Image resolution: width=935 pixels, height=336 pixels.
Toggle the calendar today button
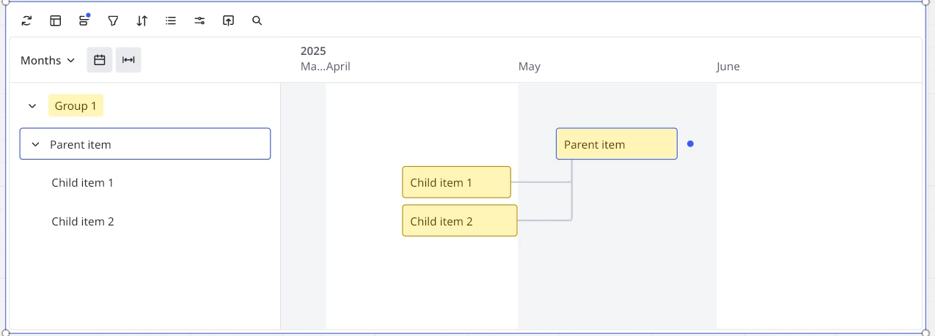100,60
